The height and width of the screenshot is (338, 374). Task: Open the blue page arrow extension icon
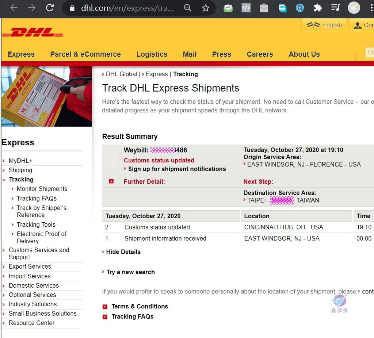point(282,8)
